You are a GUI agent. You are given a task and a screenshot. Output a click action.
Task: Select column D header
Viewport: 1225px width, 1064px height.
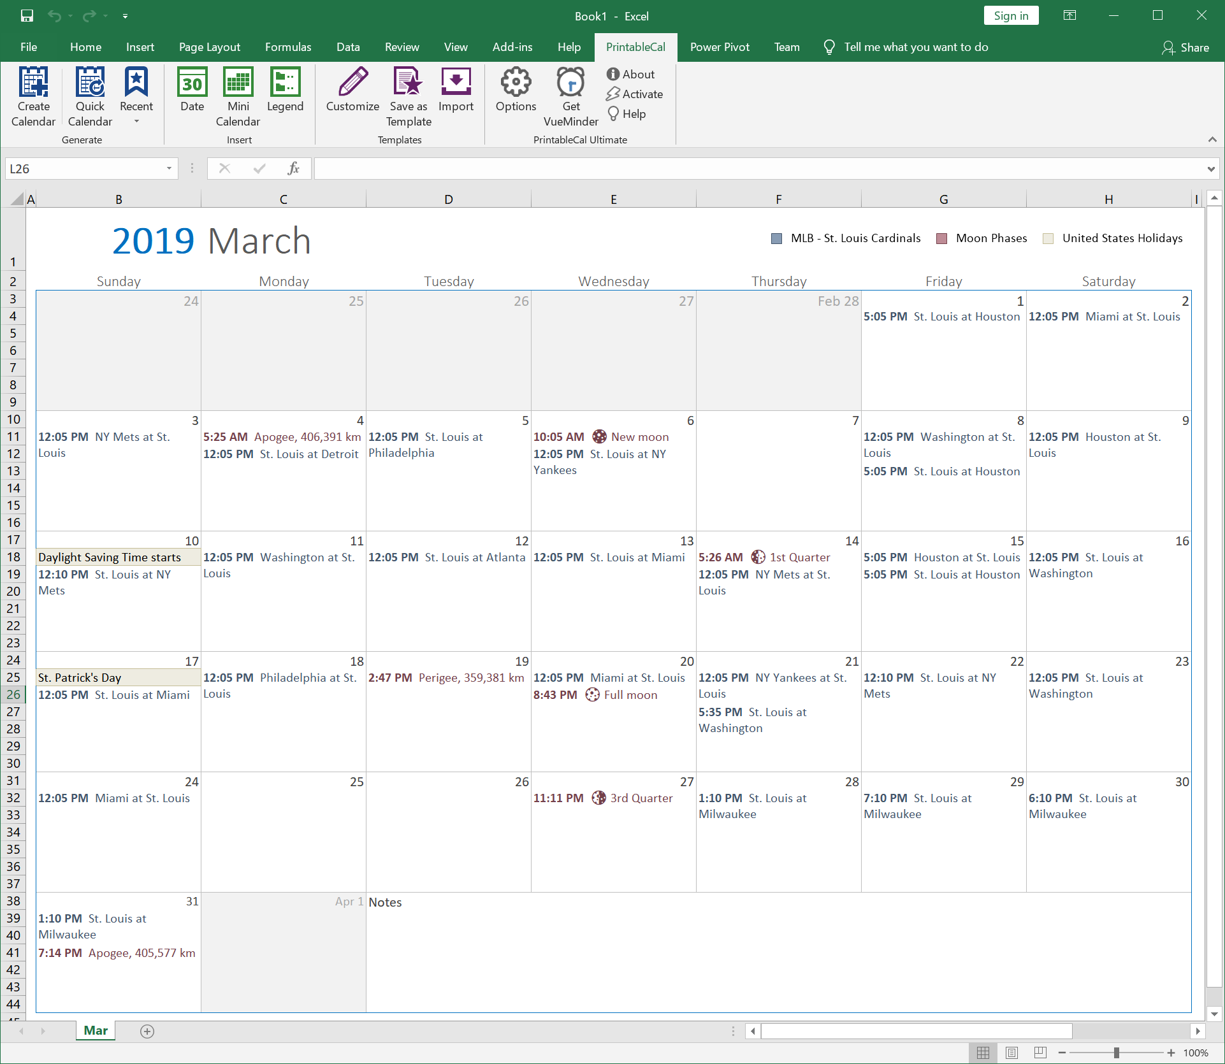coord(449,199)
